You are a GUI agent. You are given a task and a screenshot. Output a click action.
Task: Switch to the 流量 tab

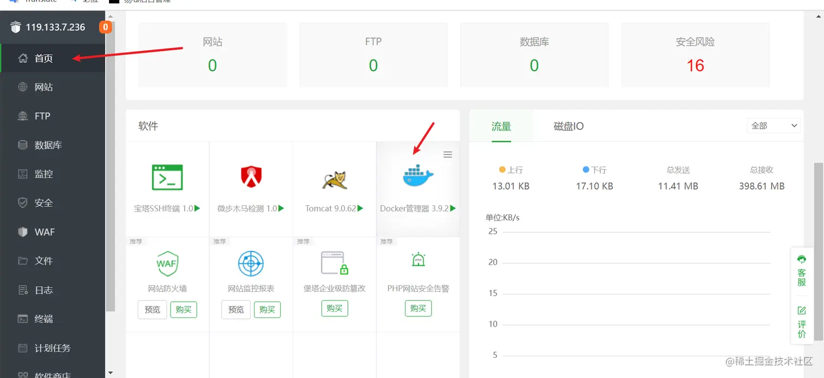(x=501, y=127)
